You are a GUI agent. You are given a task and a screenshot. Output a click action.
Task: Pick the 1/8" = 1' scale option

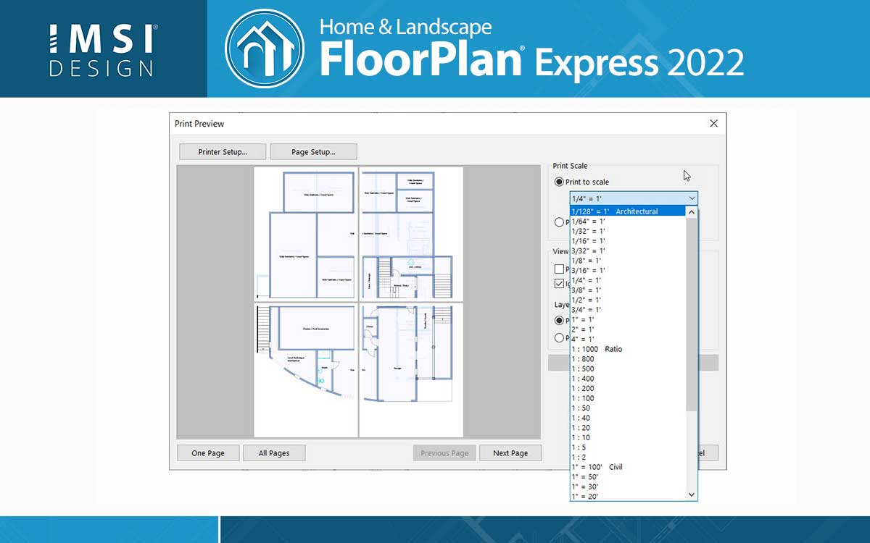[628, 261]
